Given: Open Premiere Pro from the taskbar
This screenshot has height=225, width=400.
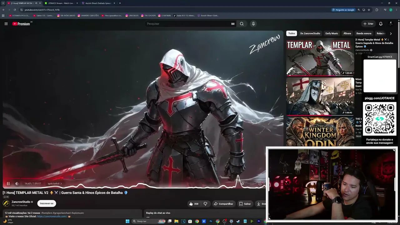Looking at the screenshot, I should tap(259, 221).
